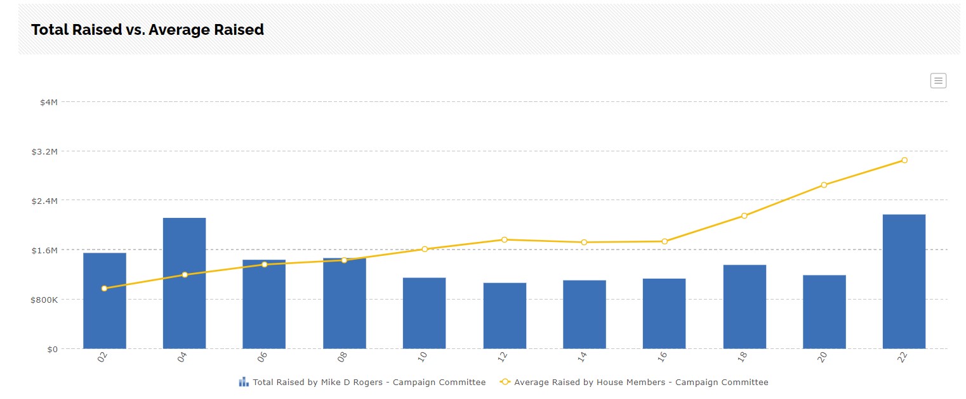Screen dimensions: 966x399
Task: Select the '16' x-axis label
Action: 663,357
